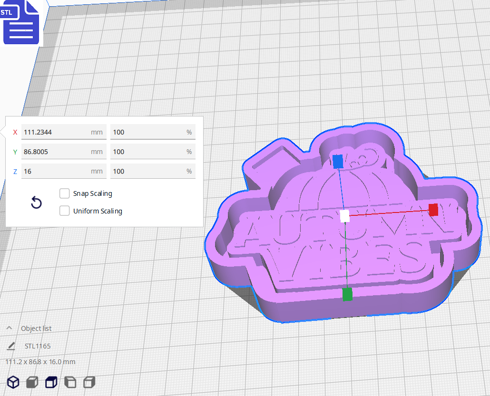The width and height of the screenshot is (490, 396).
Task: Enable Uniform Scaling
Action: pos(65,211)
